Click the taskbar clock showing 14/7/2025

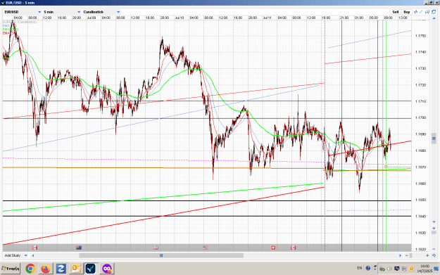pyautogui.click(x=425, y=269)
